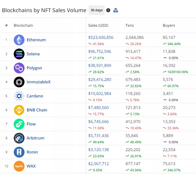196x174 pixels.
Task: Open the WAX blockchain link
Action: (31, 166)
